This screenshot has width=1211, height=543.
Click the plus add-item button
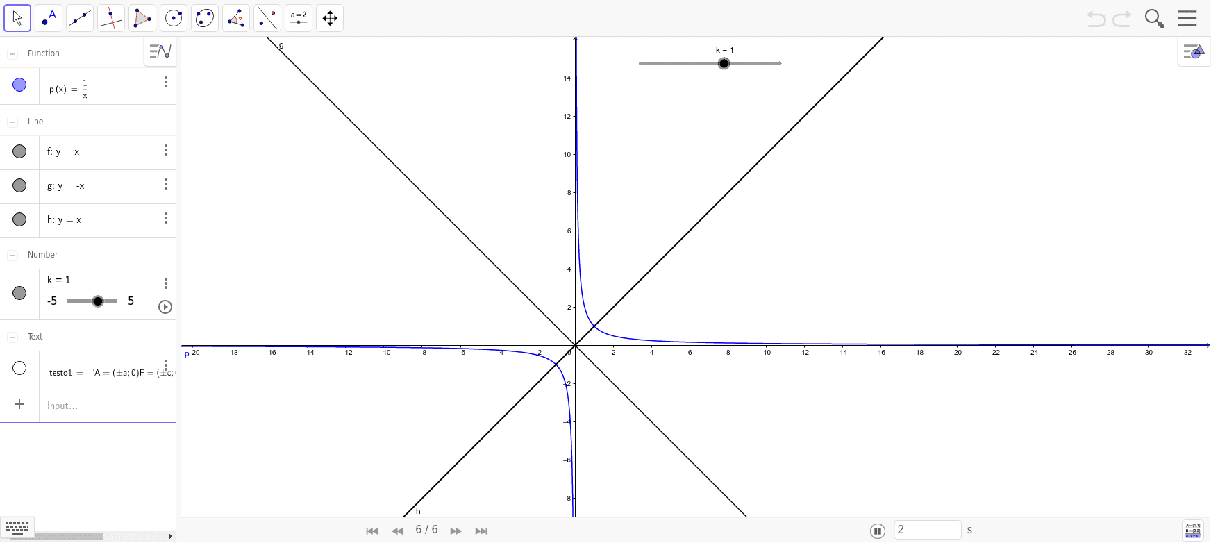pos(19,405)
